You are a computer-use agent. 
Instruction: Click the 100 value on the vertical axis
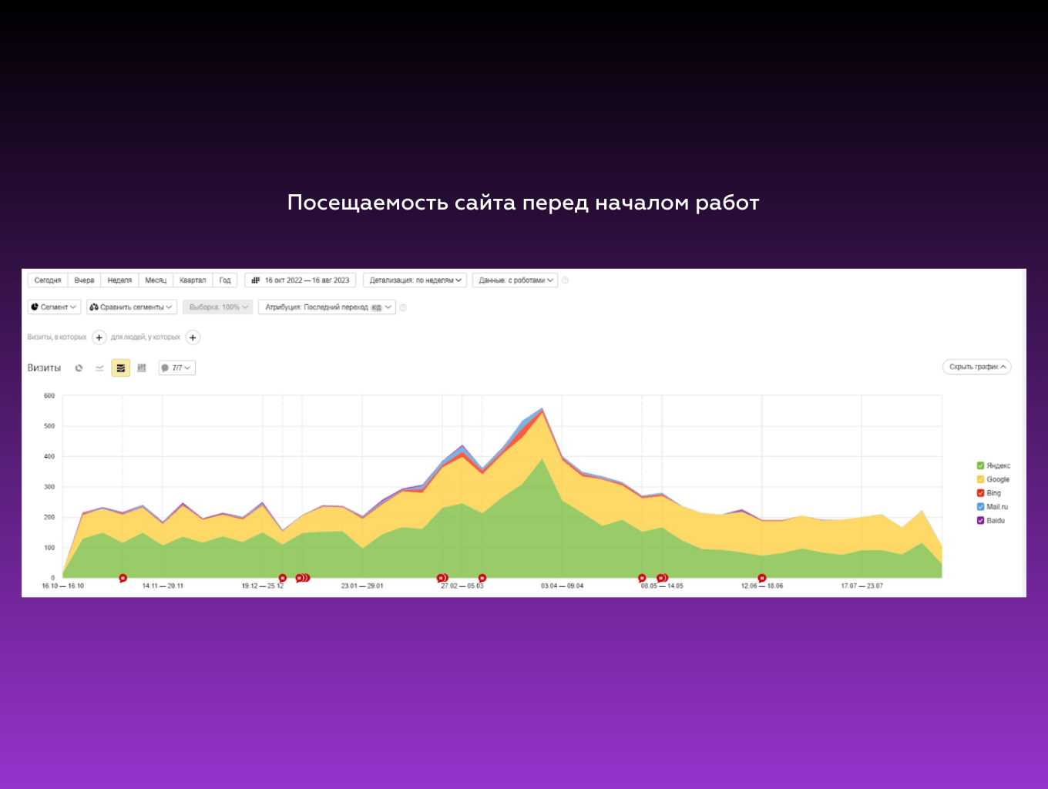[x=49, y=548]
